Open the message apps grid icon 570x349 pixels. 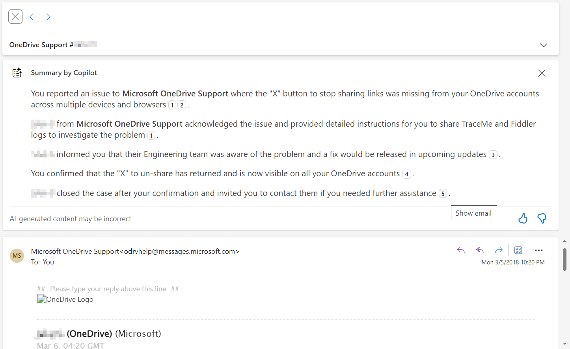[518, 250]
